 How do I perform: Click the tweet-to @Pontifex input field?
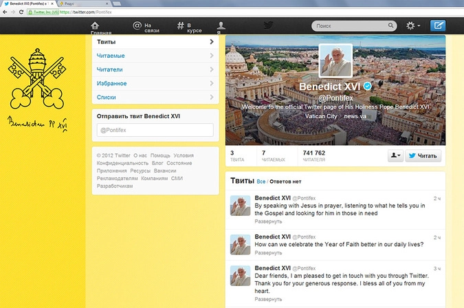[x=155, y=130]
